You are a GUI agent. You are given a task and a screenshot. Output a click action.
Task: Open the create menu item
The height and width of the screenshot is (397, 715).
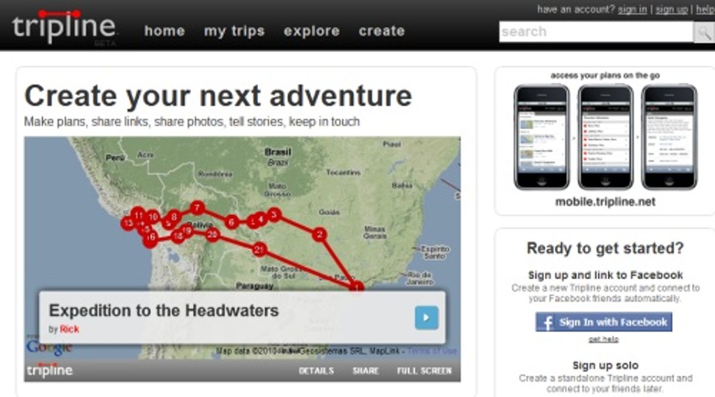click(382, 31)
